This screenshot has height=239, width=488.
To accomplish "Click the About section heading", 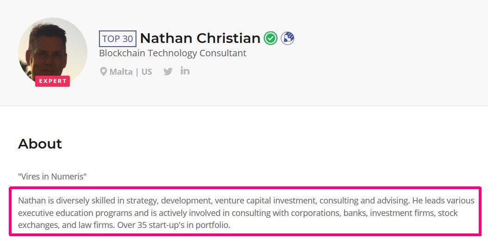I will [x=40, y=144].
